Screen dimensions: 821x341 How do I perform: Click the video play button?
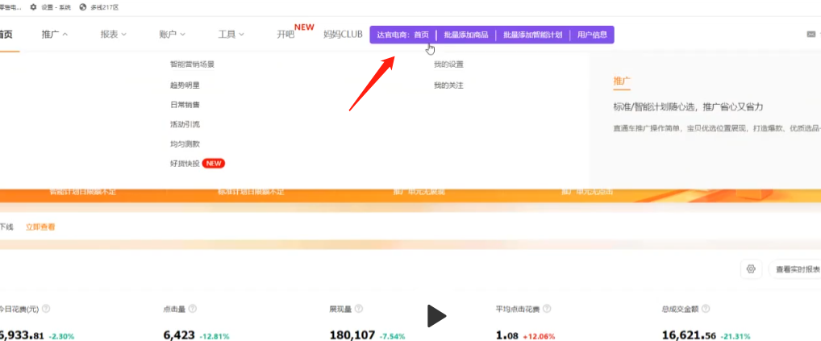click(436, 316)
